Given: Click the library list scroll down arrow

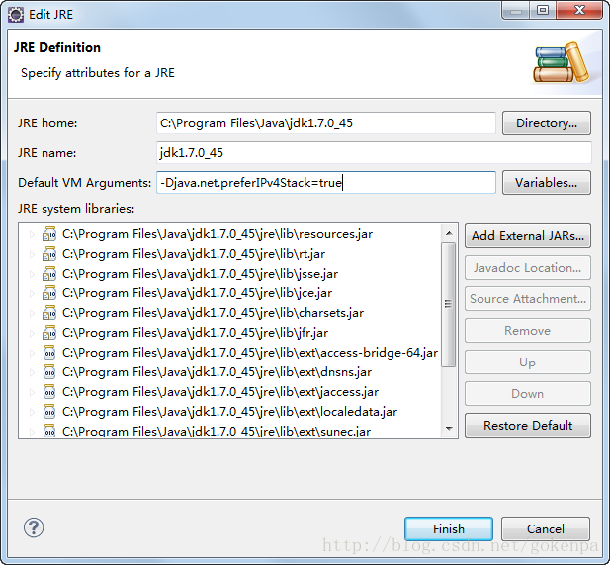Looking at the screenshot, I should click(x=449, y=429).
